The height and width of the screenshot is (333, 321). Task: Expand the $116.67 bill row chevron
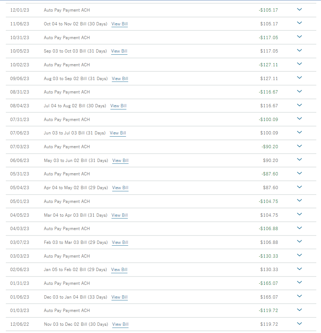[299, 105]
